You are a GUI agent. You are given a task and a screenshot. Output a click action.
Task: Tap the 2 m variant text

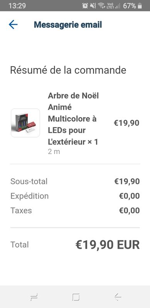point(54,152)
